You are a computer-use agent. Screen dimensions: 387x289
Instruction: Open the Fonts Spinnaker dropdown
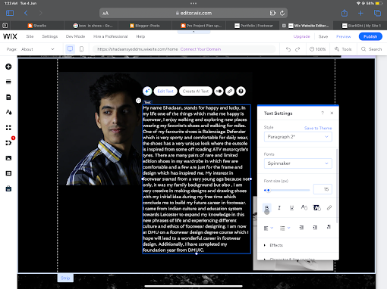click(x=298, y=163)
